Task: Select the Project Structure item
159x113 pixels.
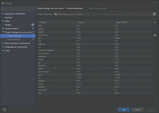Action: 14,40
